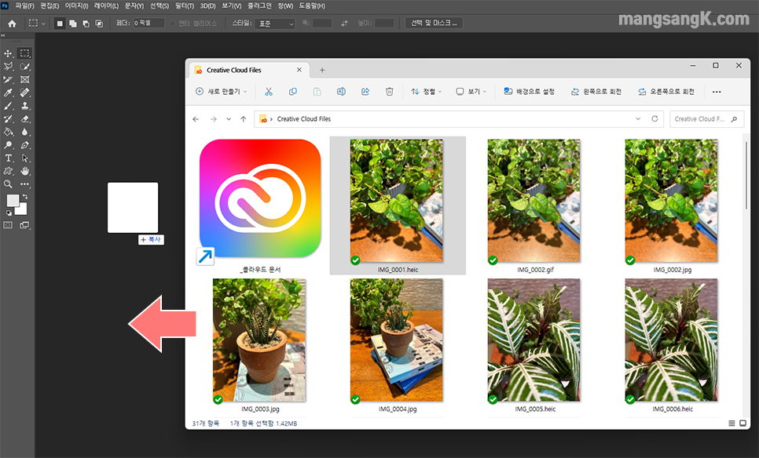Select the Polygonal Lasso tool

8,66
